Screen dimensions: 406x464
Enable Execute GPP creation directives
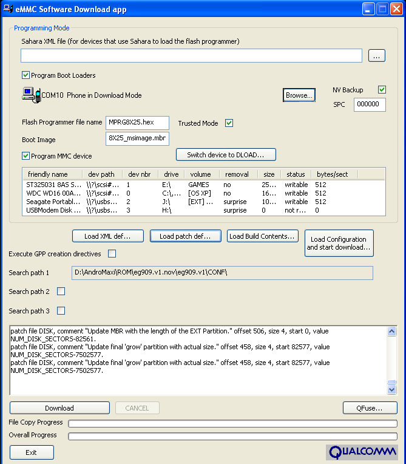click(x=112, y=254)
